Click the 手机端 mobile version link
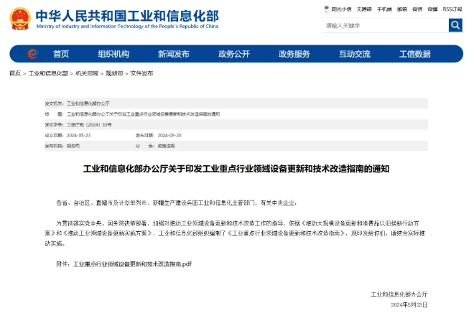474x316 pixels. (384, 9)
